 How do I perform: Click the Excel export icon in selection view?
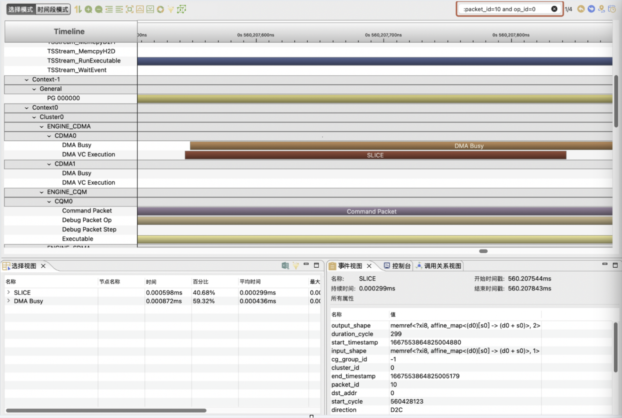[x=285, y=265]
